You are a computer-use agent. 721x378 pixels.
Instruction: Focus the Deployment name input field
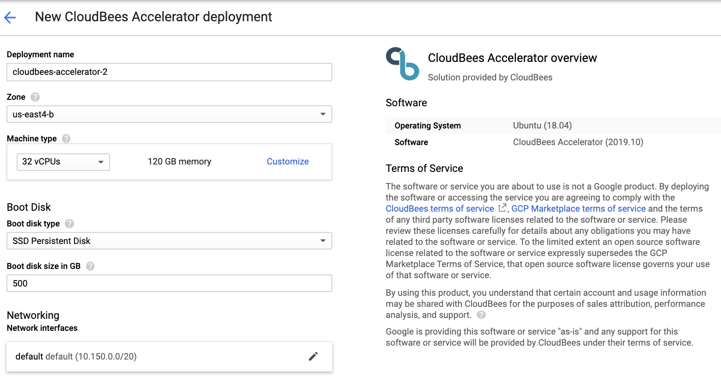tap(169, 72)
